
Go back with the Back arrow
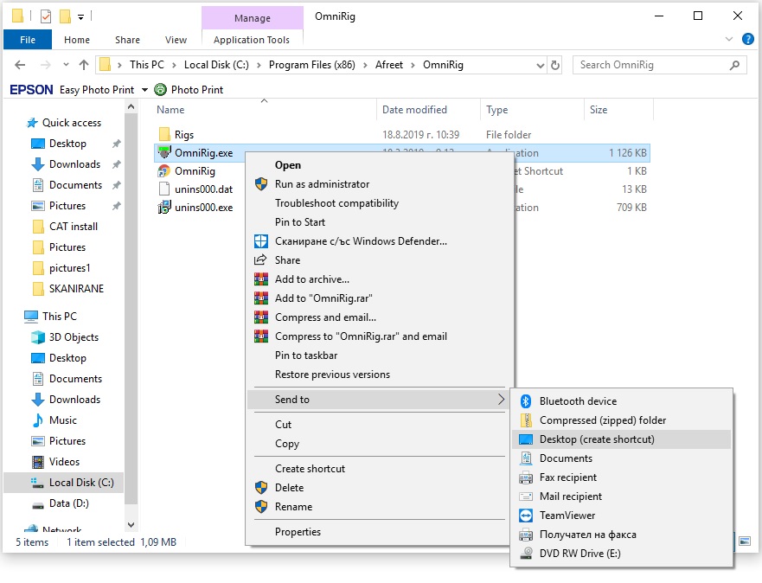click(20, 65)
